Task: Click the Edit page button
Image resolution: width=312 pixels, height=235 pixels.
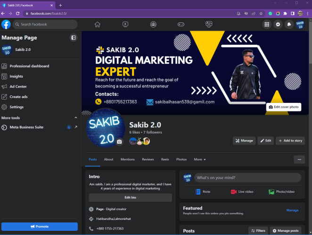Action: (x=266, y=141)
